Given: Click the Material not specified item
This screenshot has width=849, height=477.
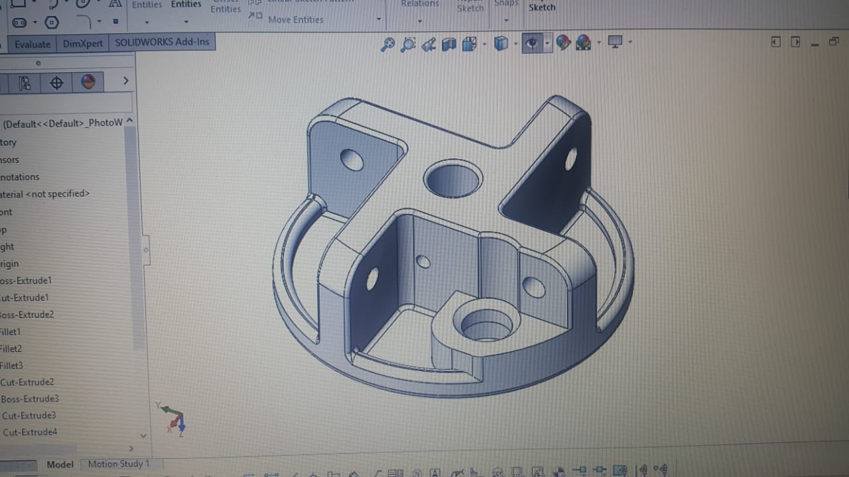Looking at the screenshot, I should pyautogui.click(x=44, y=194).
